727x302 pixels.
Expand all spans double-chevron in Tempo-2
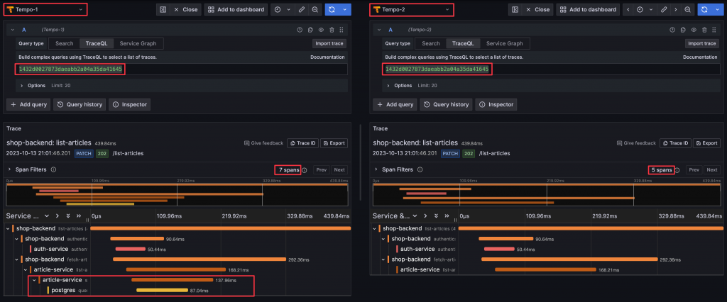[435, 216]
